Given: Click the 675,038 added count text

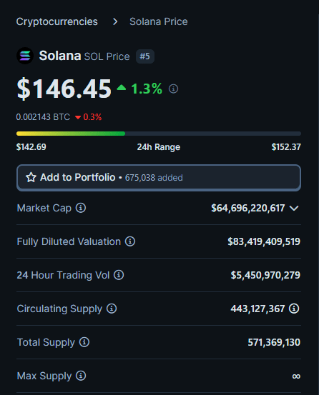Looking at the screenshot, I should click(x=154, y=178).
